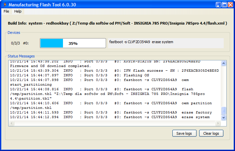Click the 'Flashing OS' log line
Viewport: 235px width, 151px height.
pos(80,75)
